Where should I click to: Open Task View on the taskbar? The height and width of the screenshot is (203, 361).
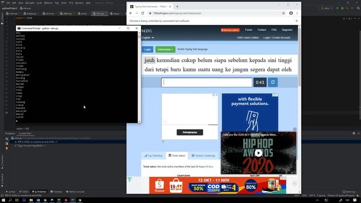tap(17, 200)
